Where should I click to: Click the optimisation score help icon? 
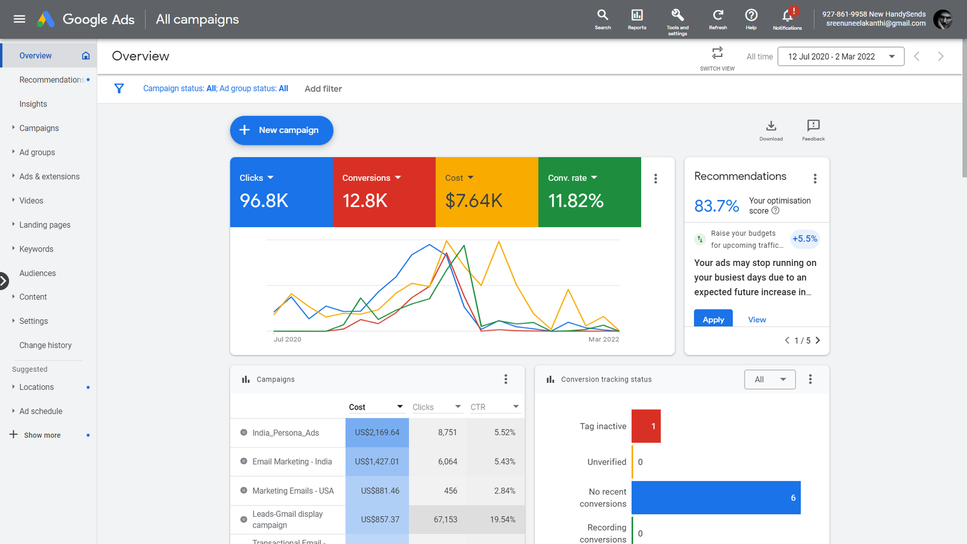point(775,211)
